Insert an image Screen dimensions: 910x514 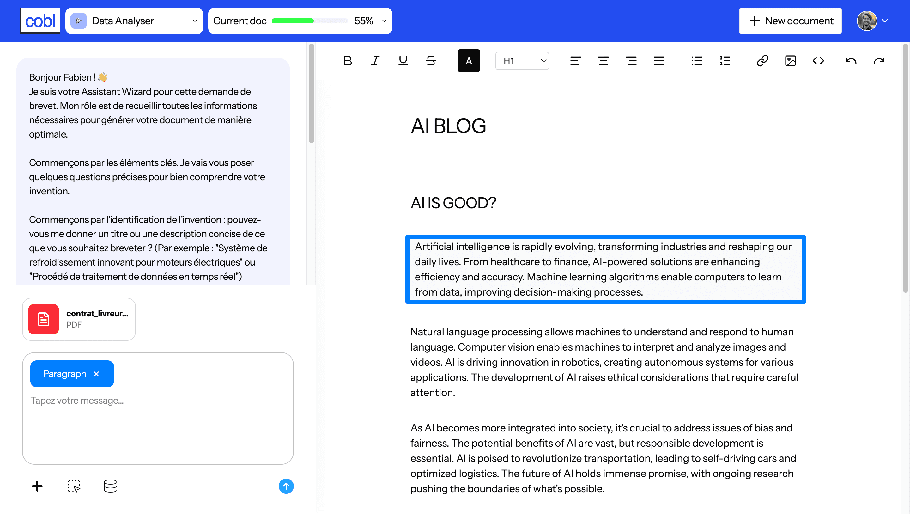click(790, 61)
